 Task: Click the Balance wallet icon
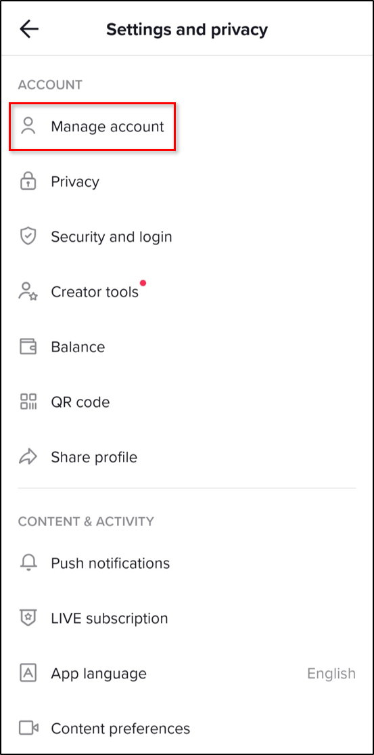click(x=28, y=347)
